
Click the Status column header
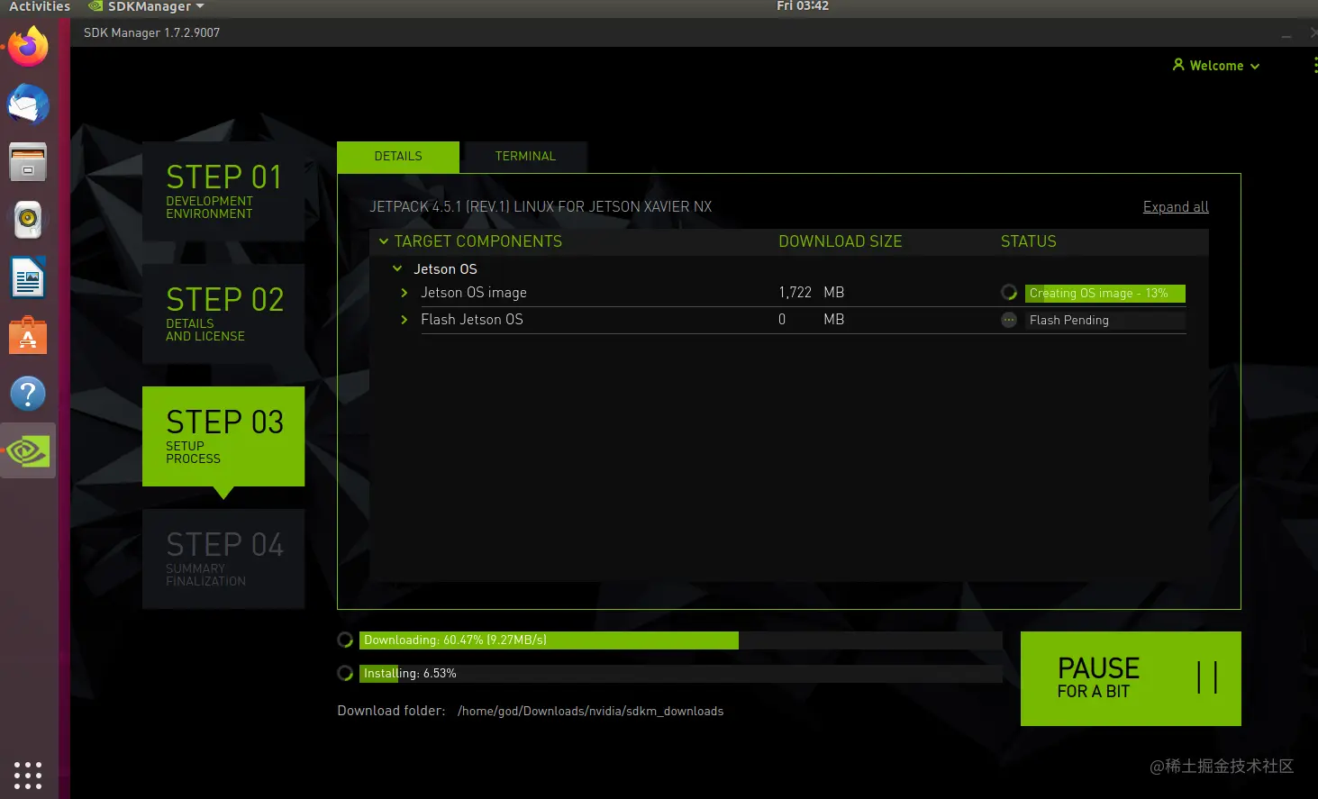1029,241
